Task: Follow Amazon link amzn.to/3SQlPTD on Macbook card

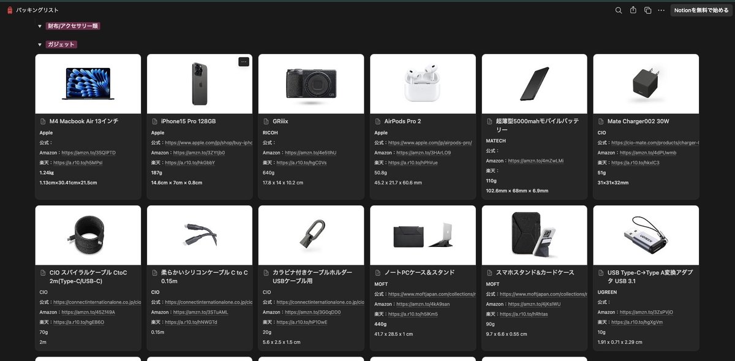Action: pos(88,153)
